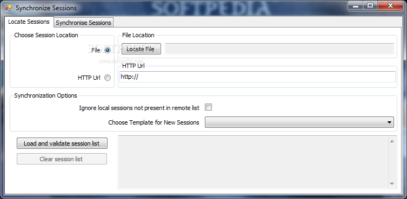Click the Synchronize Sessions window title icon
Image resolution: width=407 pixels, height=199 pixels.
8,8
